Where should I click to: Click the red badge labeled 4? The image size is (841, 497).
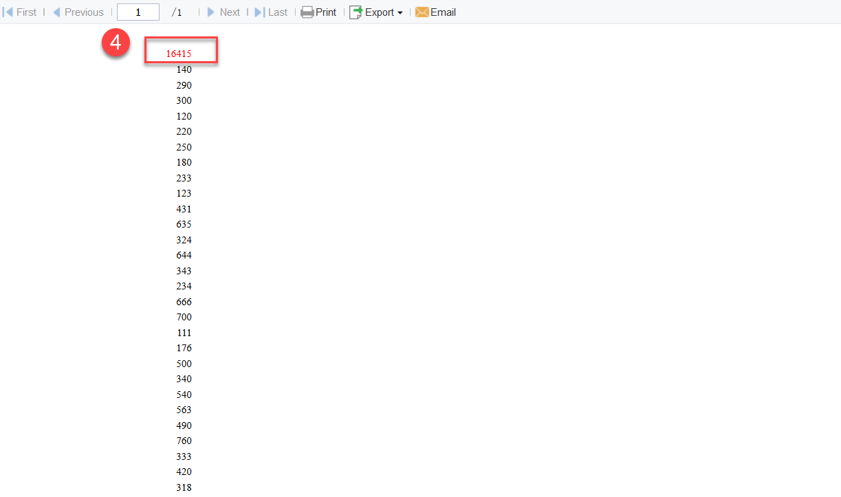click(x=116, y=42)
